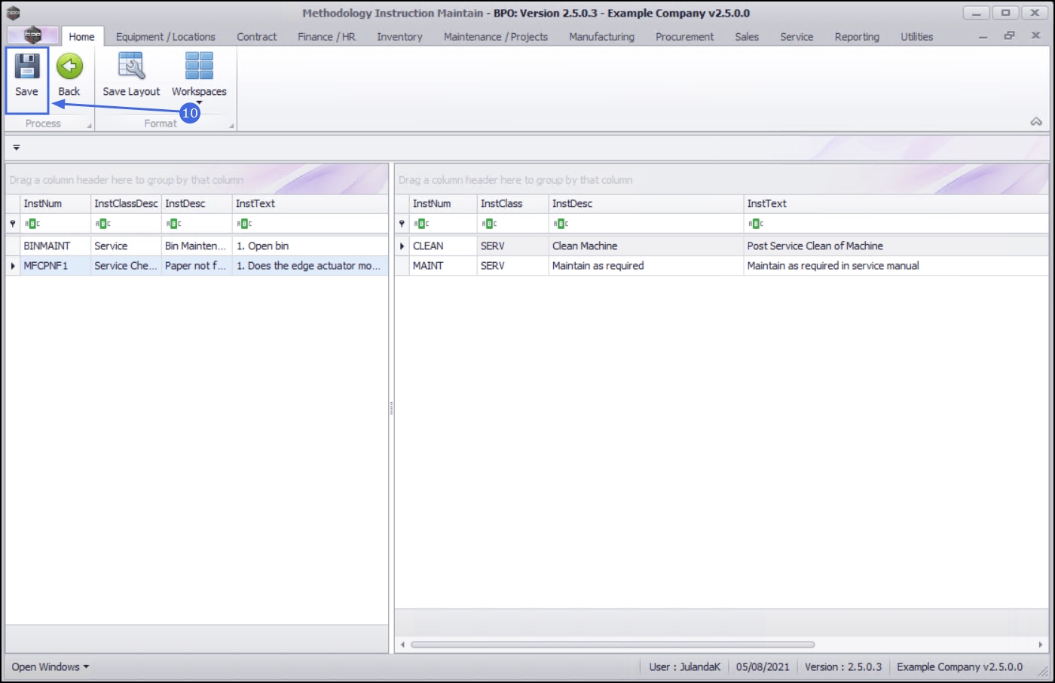Viewport: 1055px width, 683px height.
Task: Select the MFCPNF1 row cell
Action: click(x=55, y=265)
